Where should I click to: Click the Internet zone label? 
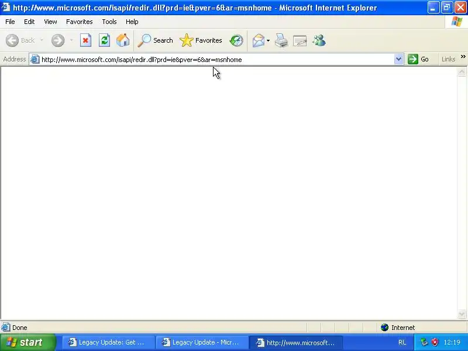point(403,328)
